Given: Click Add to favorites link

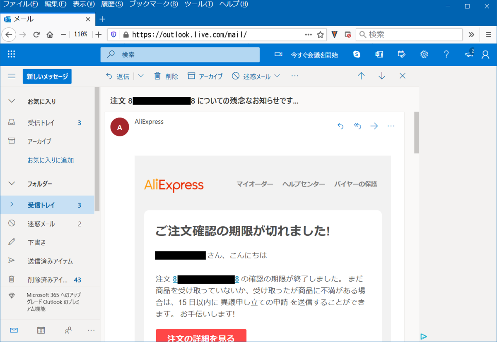Looking at the screenshot, I should tap(51, 160).
